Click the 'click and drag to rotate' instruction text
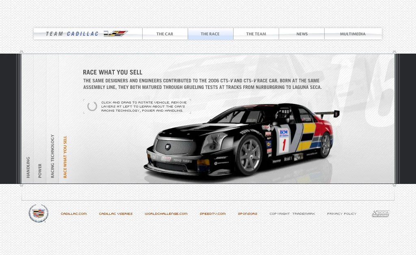416x255 pixels. coord(144,106)
